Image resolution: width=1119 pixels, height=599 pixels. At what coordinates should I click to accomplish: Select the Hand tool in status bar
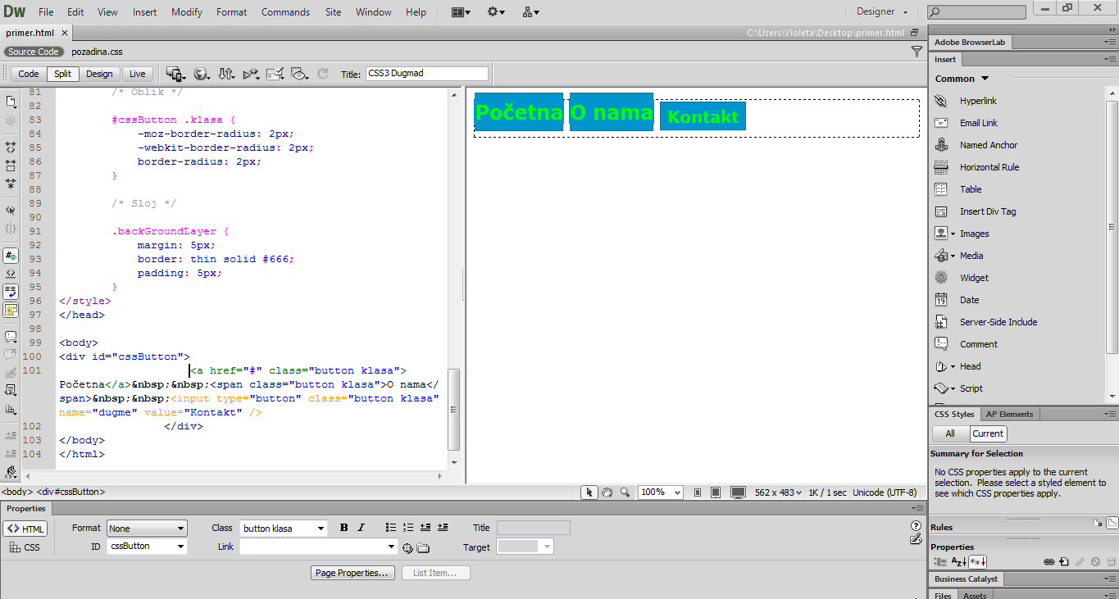coord(607,492)
